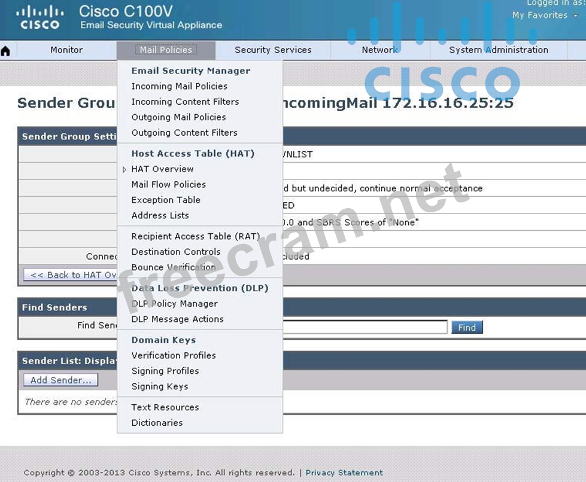
Task: Click the Cisco logo in header
Action: pos(40,17)
